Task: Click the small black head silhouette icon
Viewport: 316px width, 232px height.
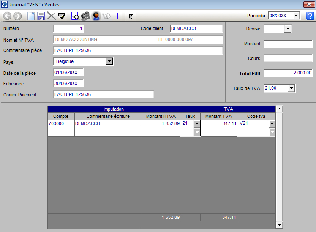Action: [131, 16]
